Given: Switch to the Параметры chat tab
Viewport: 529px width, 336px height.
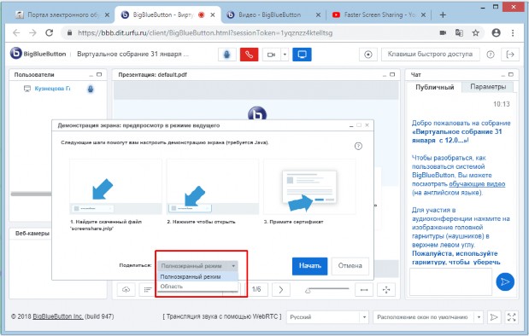Looking at the screenshot, I should [x=488, y=87].
